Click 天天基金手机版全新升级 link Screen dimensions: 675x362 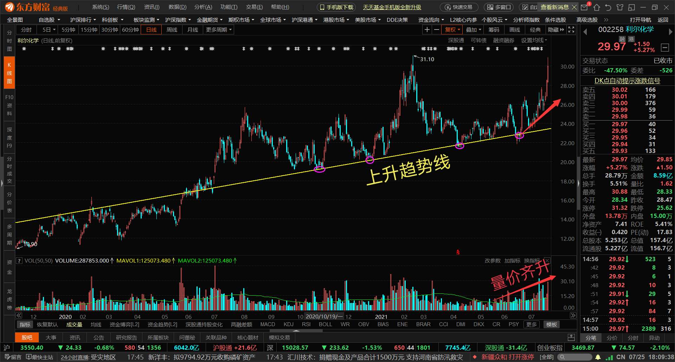click(392, 7)
